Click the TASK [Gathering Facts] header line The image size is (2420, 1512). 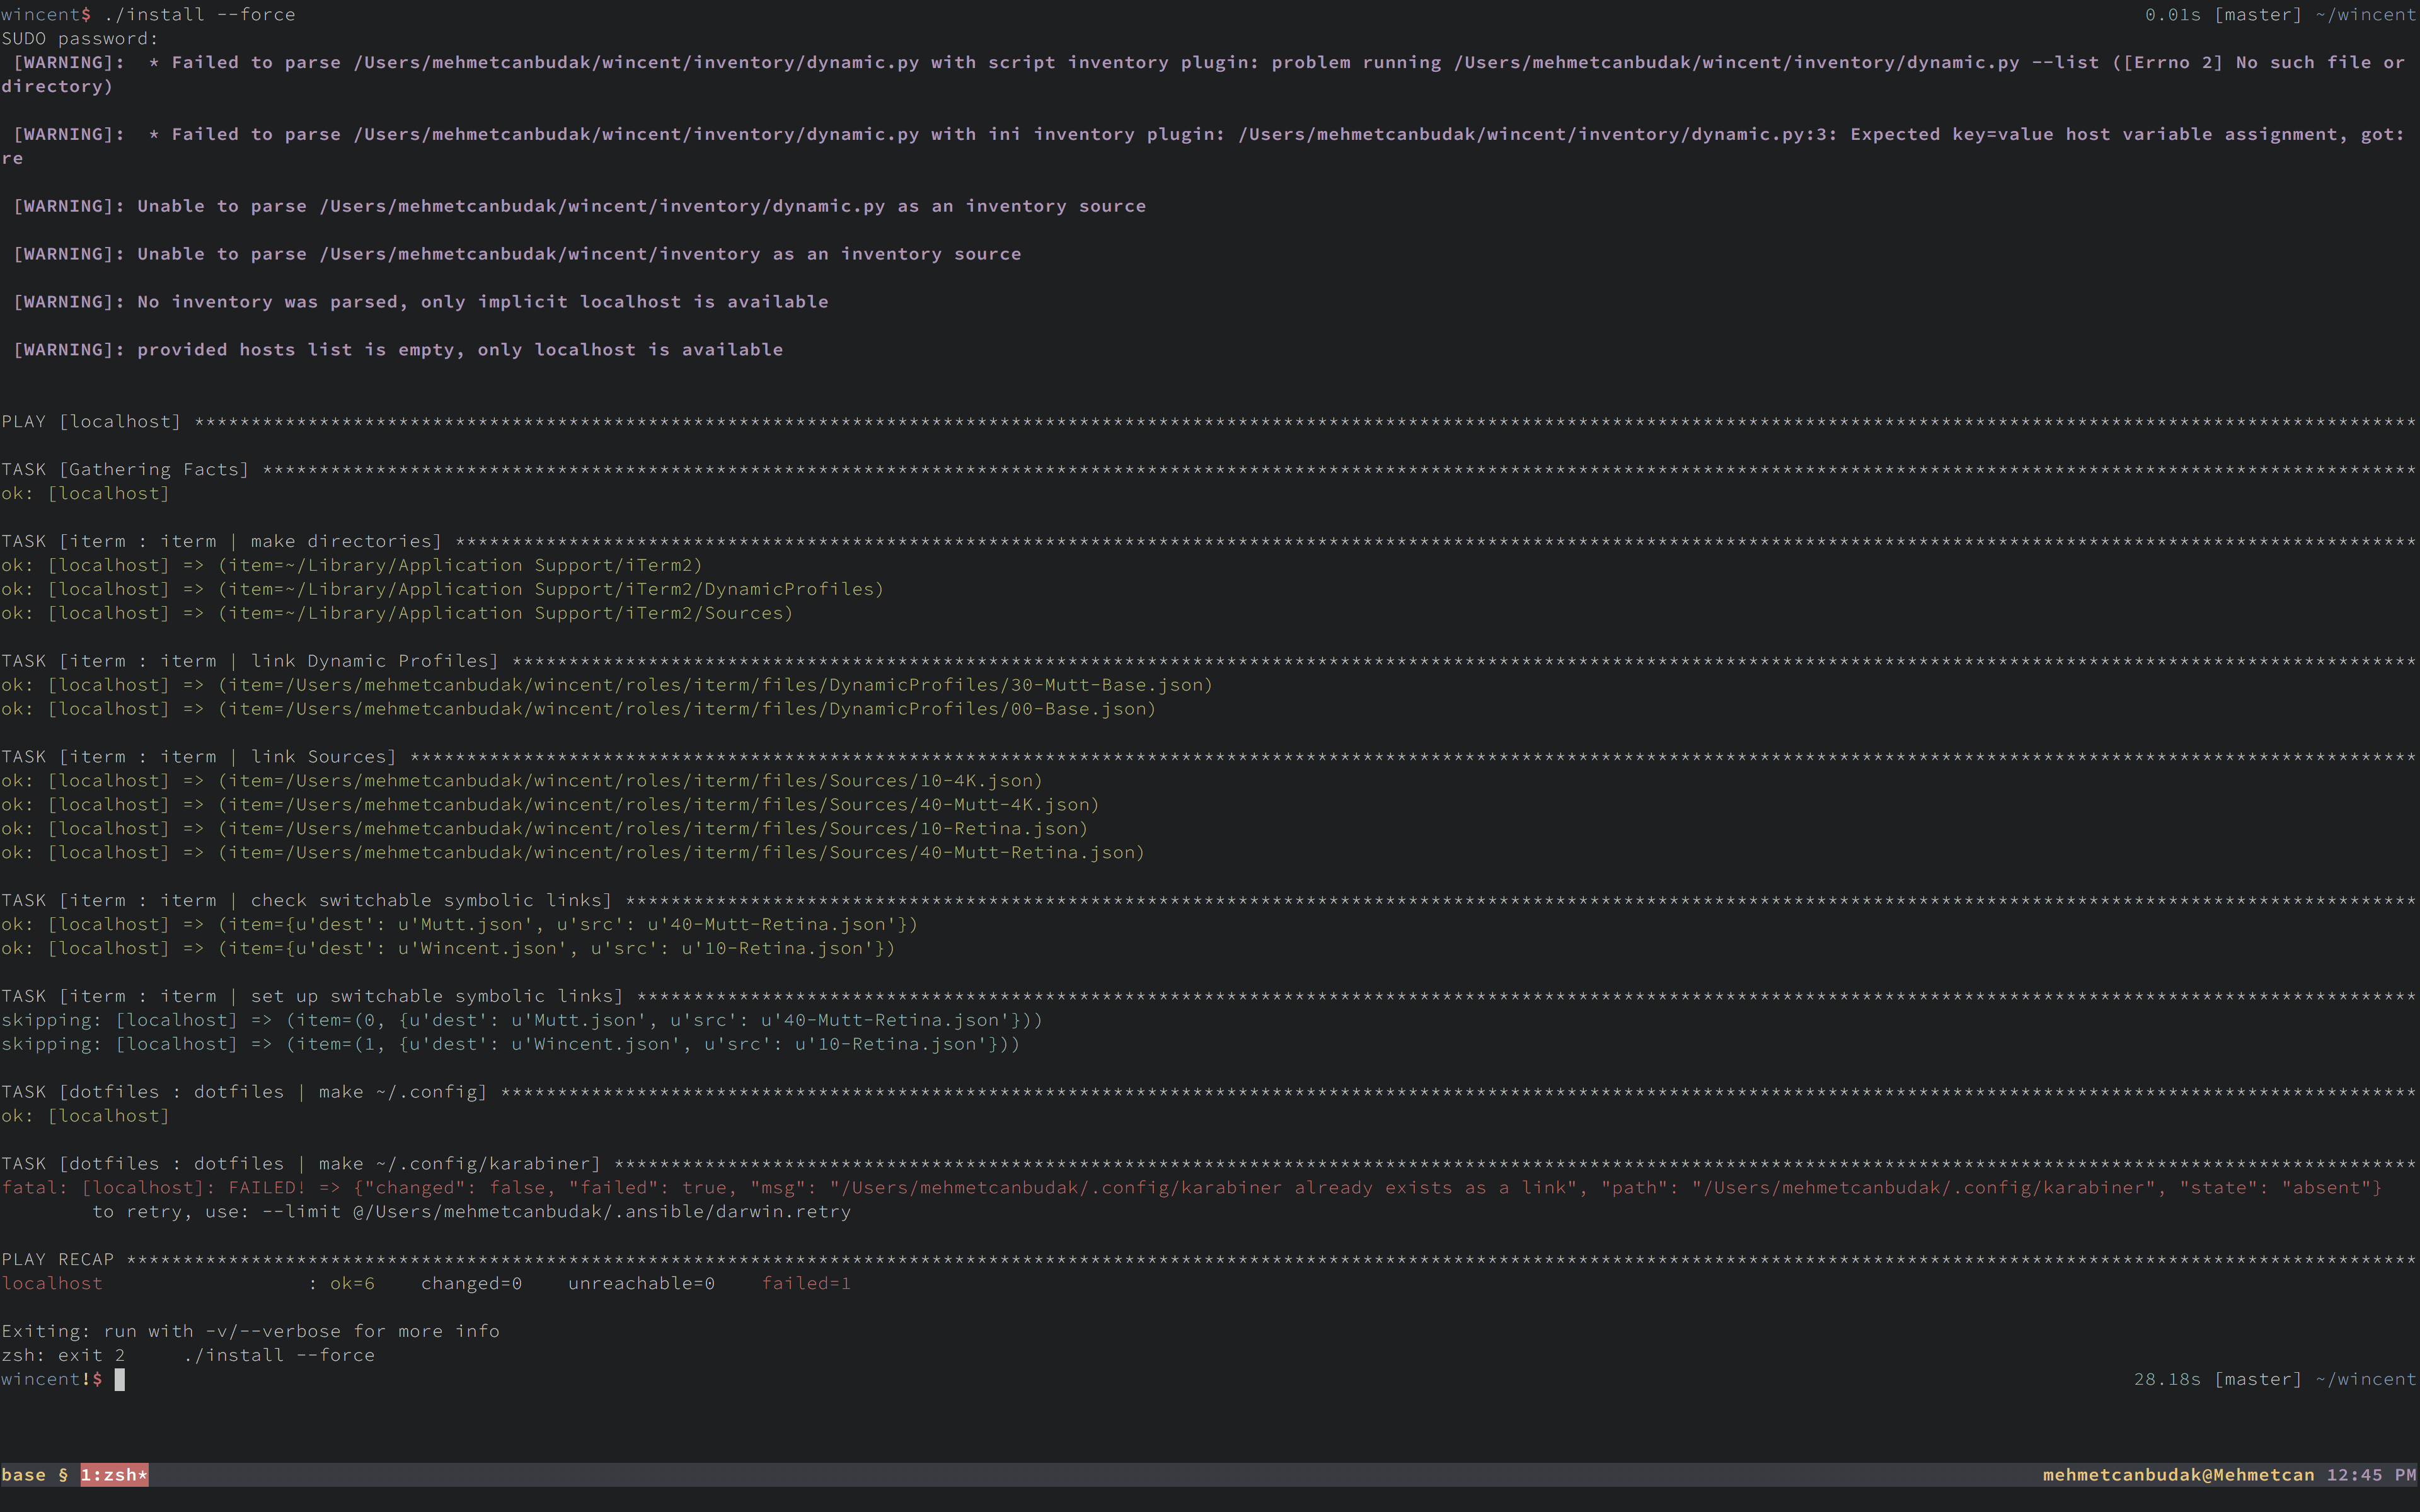126,468
